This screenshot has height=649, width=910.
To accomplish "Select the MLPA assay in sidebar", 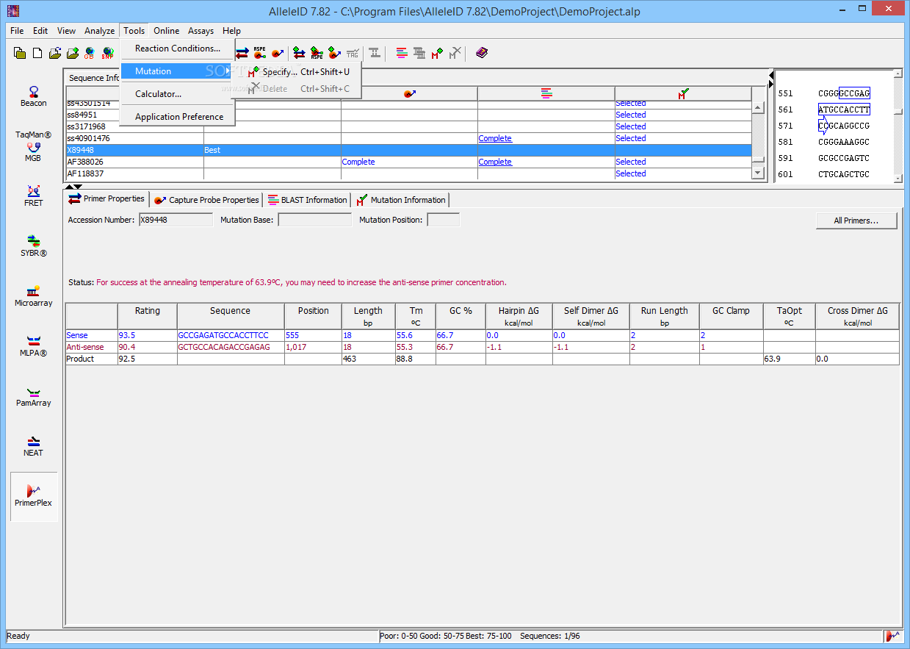I will [x=34, y=346].
